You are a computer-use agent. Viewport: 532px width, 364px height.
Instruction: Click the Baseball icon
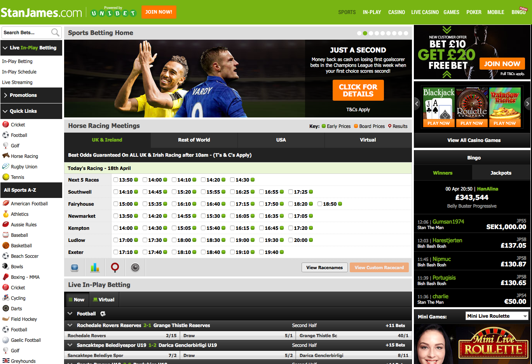coord(5,235)
